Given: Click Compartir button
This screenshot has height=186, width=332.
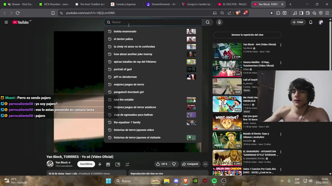Looking at the screenshot, I should tap(190, 164).
